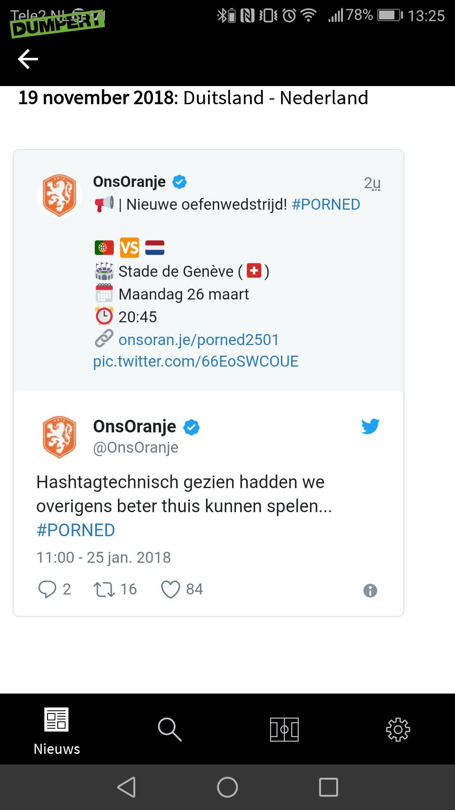455x810 pixels.
Task: Open the #PORNED hashtag link
Action: tap(75, 529)
